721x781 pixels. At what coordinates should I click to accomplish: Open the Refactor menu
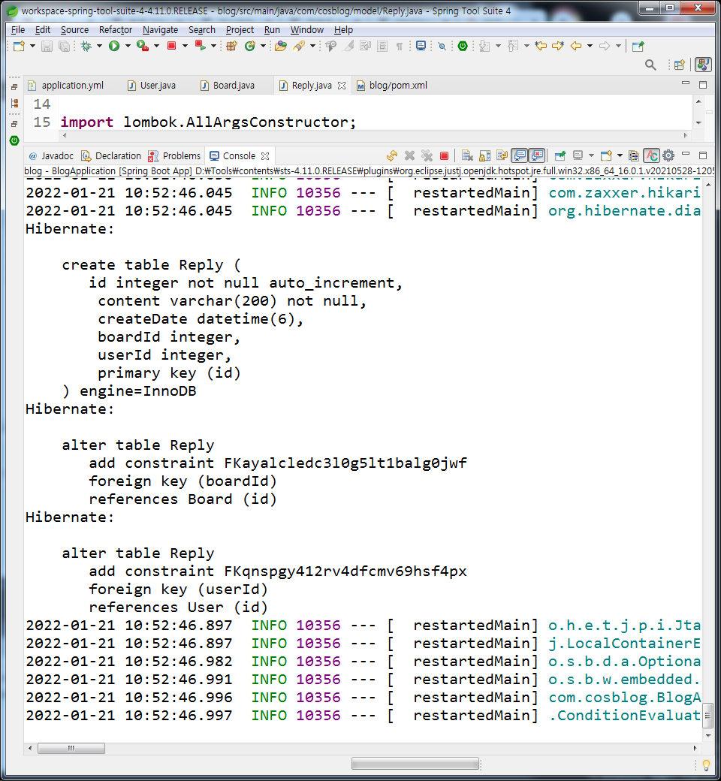pyautogui.click(x=116, y=30)
